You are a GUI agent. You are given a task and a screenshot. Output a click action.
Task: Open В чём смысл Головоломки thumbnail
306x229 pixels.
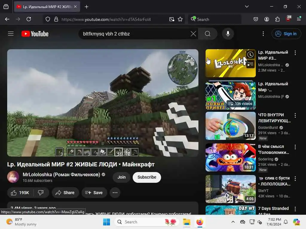coord(230,157)
